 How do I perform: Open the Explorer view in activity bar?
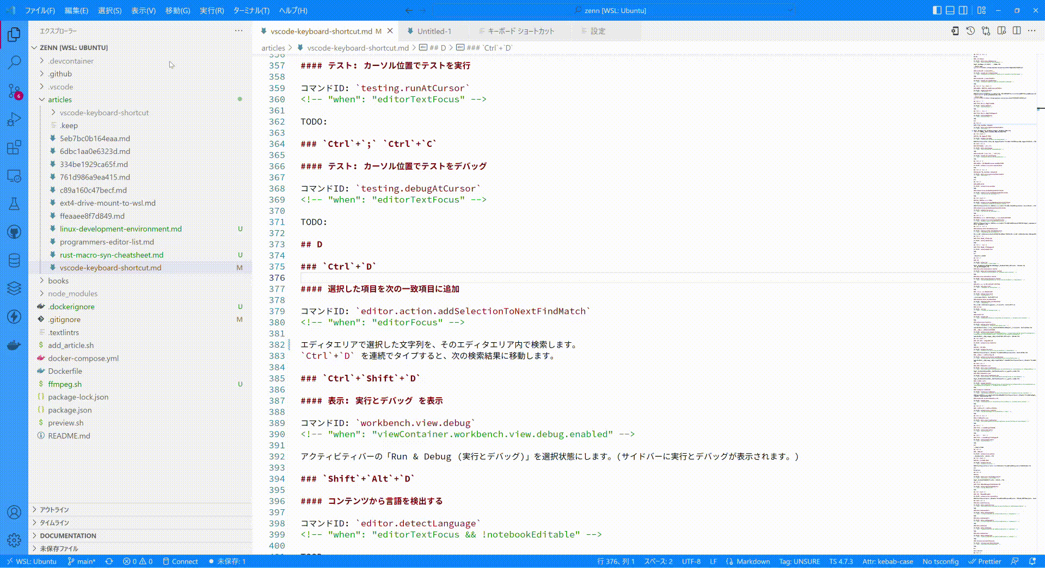[14, 34]
